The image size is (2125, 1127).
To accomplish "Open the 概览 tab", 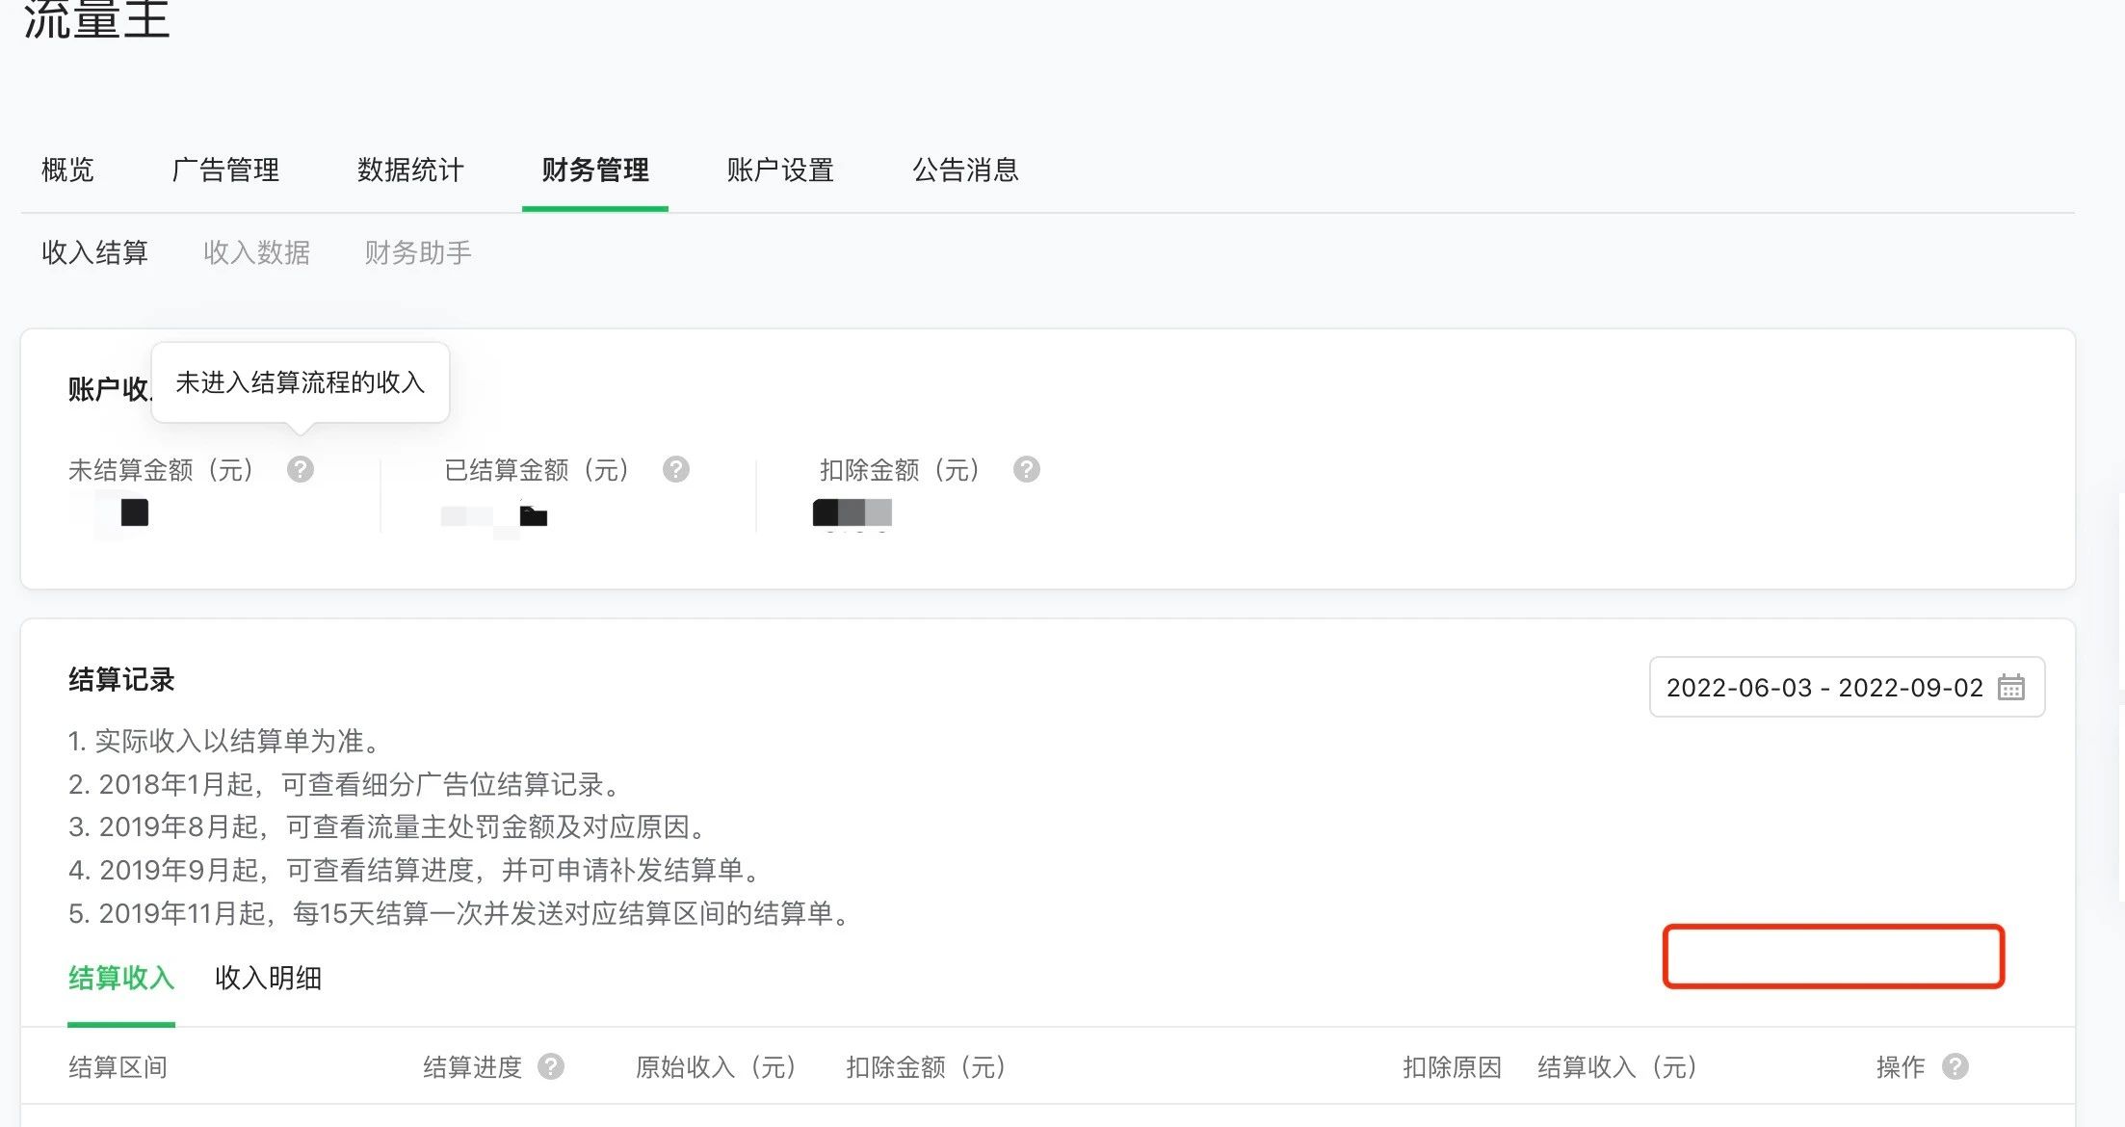I will pyautogui.click(x=67, y=170).
